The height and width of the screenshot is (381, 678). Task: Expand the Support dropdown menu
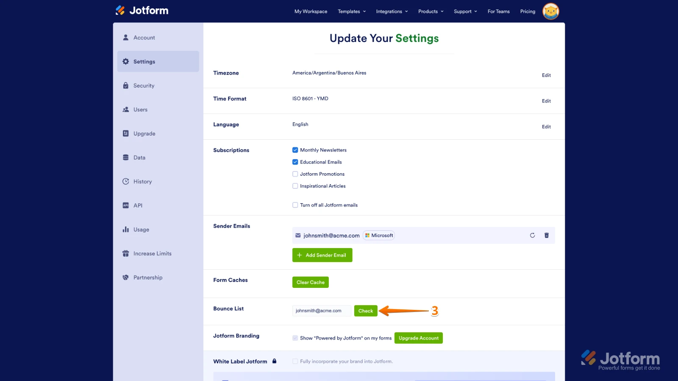coord(465,11)
